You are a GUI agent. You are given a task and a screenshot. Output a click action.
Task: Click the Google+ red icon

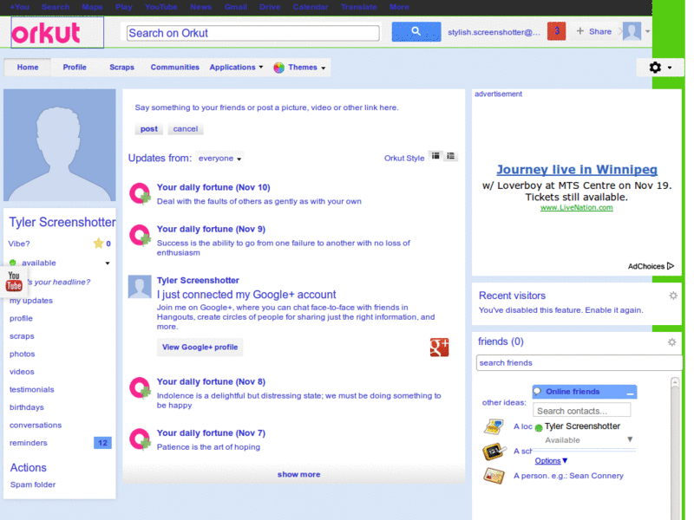(439, 348)
